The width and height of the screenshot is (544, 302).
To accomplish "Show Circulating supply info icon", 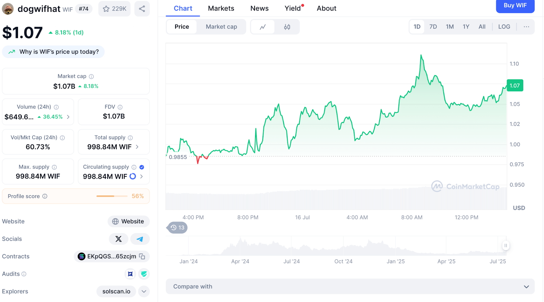I will pos(134,167).
